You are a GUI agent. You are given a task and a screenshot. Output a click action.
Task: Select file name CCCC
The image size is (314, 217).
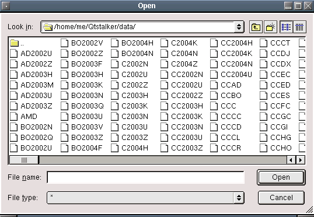tap(231, 116)
